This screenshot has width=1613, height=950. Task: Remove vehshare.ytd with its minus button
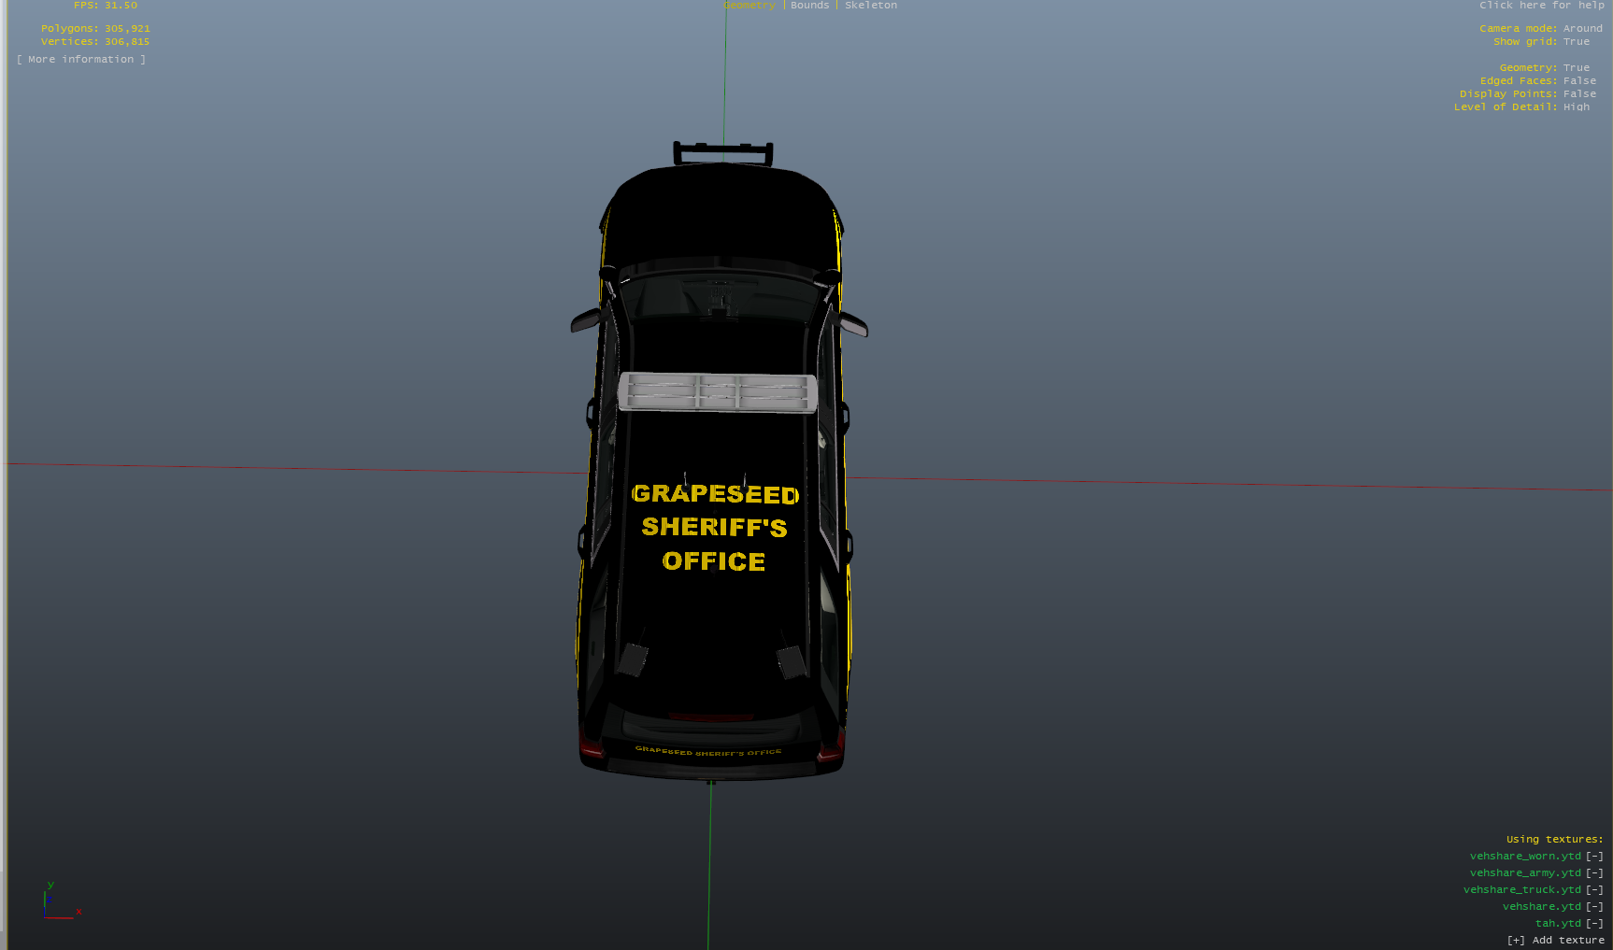coord(1594,906)
